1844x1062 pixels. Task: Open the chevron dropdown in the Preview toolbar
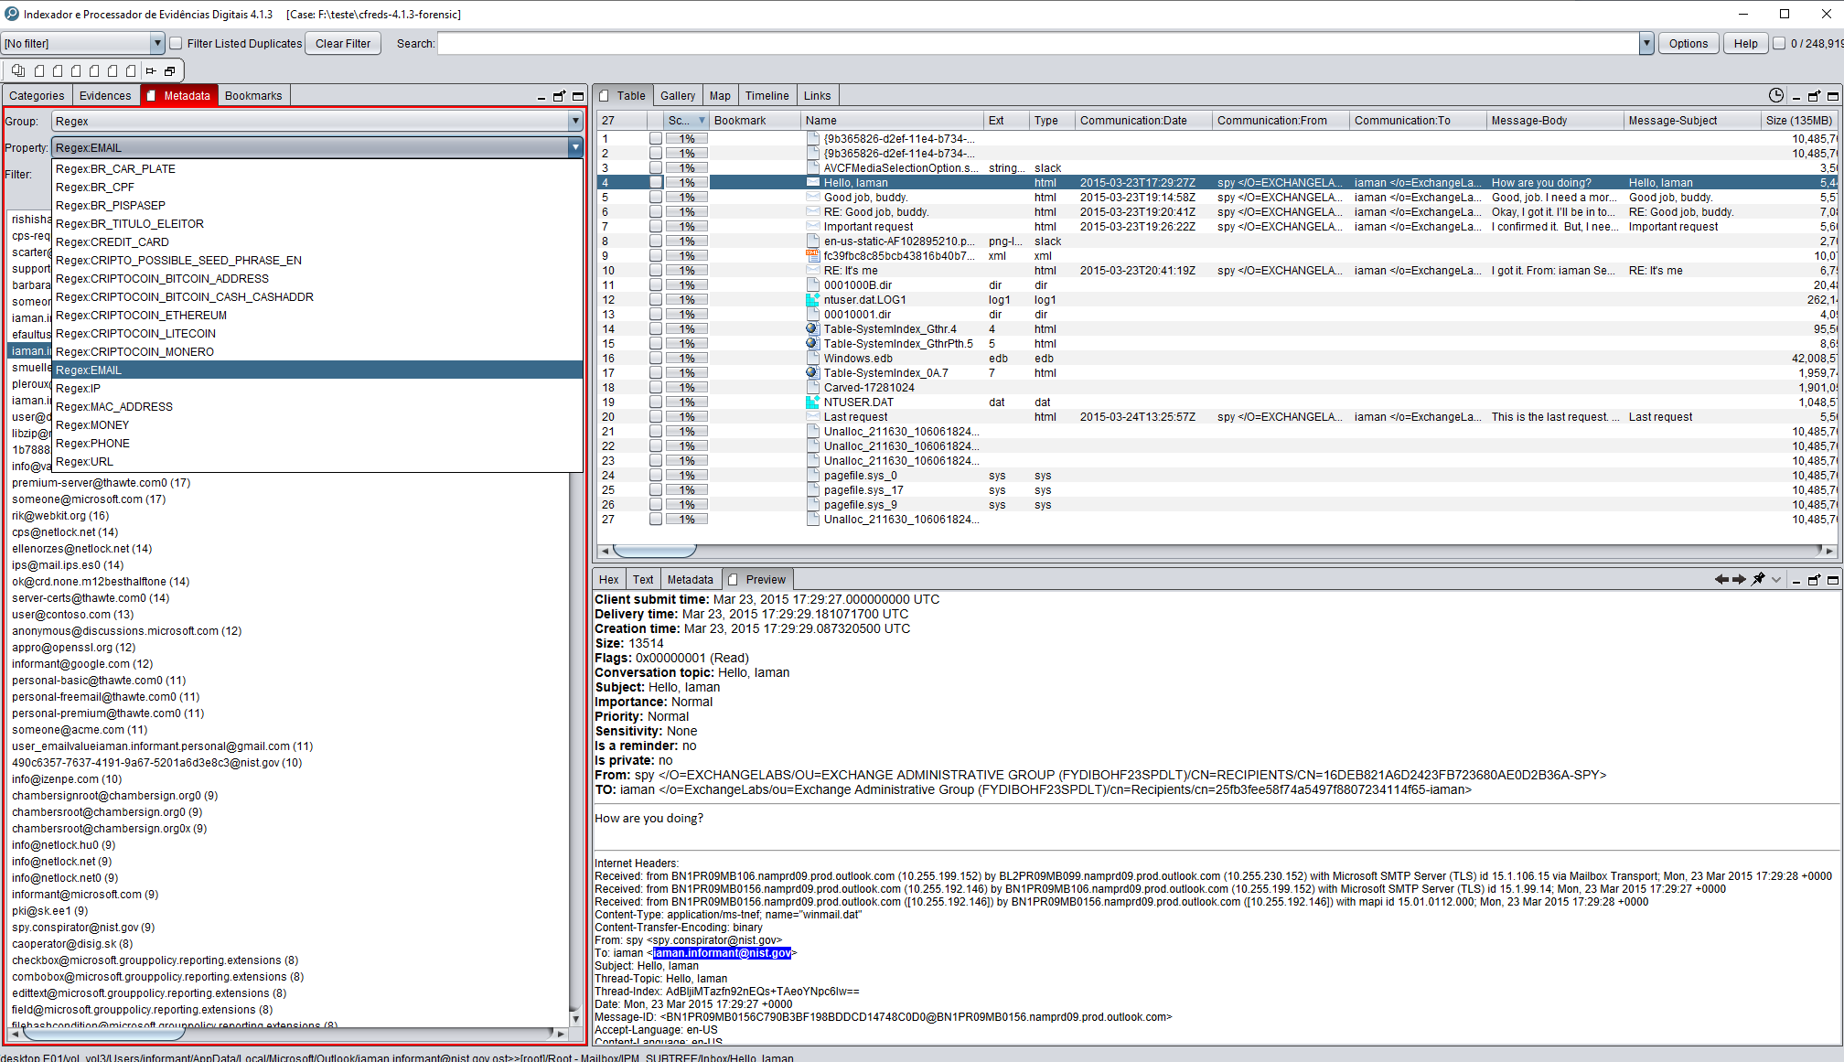click(1775, 579)
